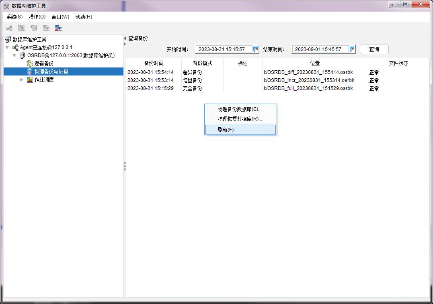This screenshot has height=304, width=433.
Task: Click the 数据库维护工具 root node icon
Action: (8, 39)
